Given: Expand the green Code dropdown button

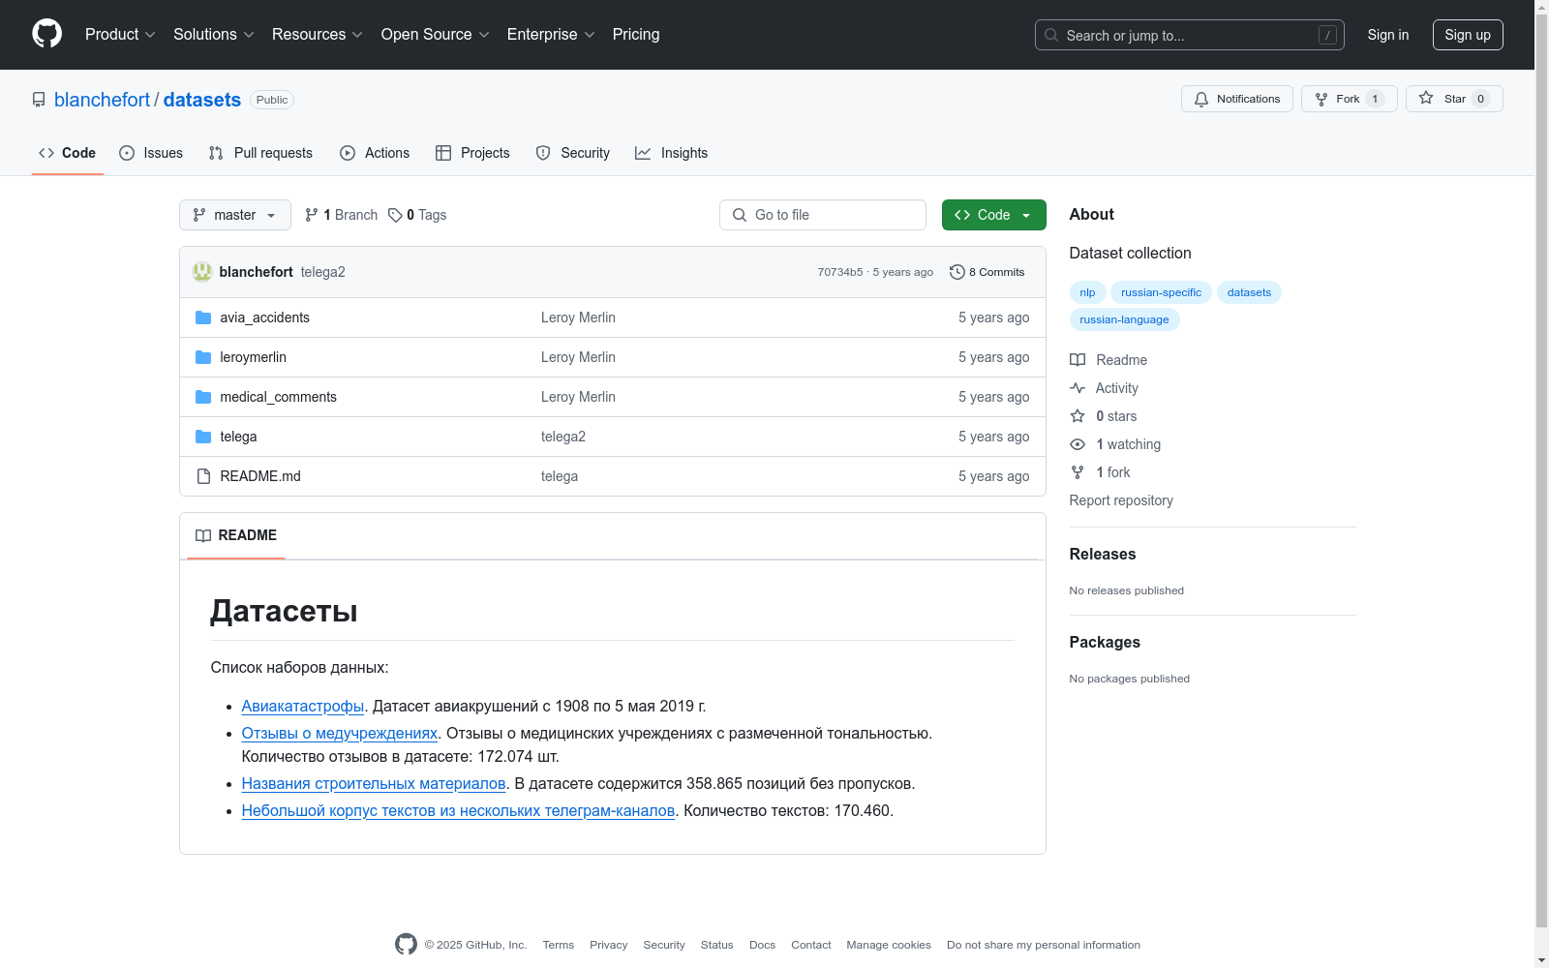Looking at the screenshot, I should [x=993, y=215].
